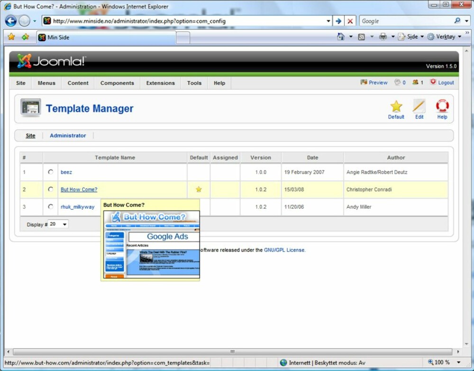This screenshot has width=474, height=371.
Task: Open the Home button dropdown arrow
Action: (x=351, y=37)
